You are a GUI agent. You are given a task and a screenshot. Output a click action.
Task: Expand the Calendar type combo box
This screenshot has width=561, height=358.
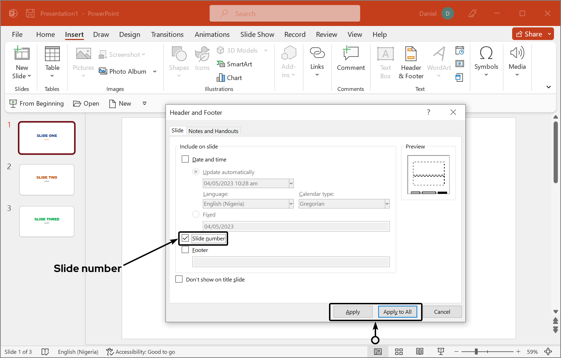[x=387, y=204]
